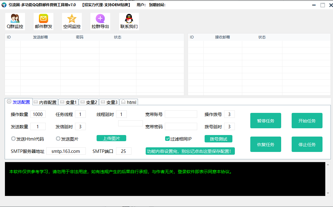The height and width of the screenshot is (207, 333).
Task: Select the 发送配置 tab
Action: (19, 102)
